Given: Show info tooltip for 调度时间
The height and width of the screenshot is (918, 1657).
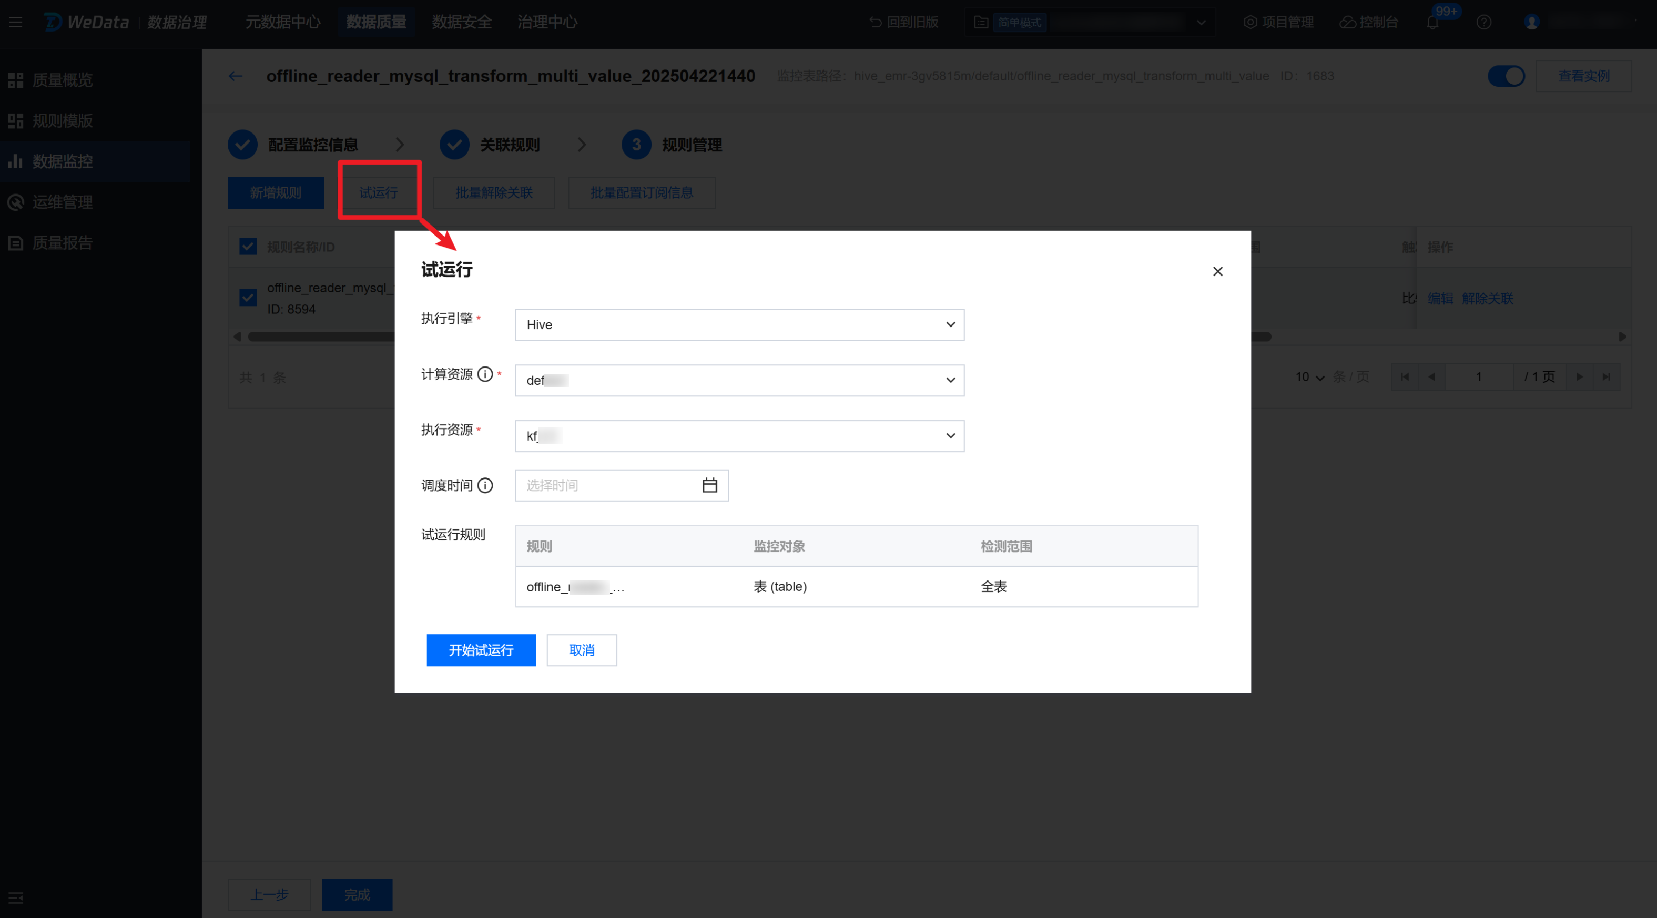Looking at the screenshot, I should tap(486, 485).
